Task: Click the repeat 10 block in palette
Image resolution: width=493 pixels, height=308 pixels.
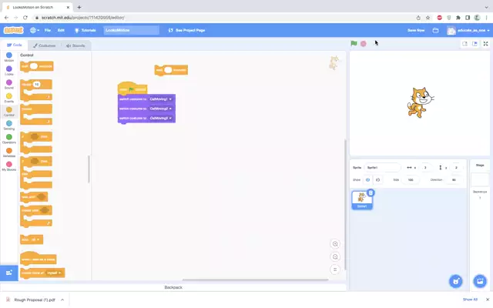Action: point(36,89)
